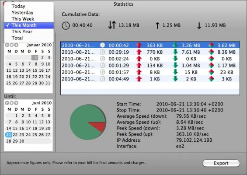The height and width of the screenshot is (175, 247).
Task: Select day 25 in Juni 2010 calendar
Action: point(35,135)
